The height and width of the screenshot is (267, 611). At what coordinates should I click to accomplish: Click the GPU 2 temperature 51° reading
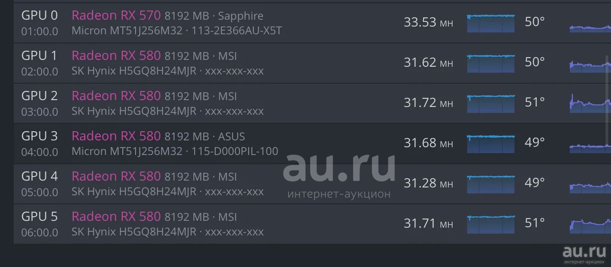pos(535,102)
